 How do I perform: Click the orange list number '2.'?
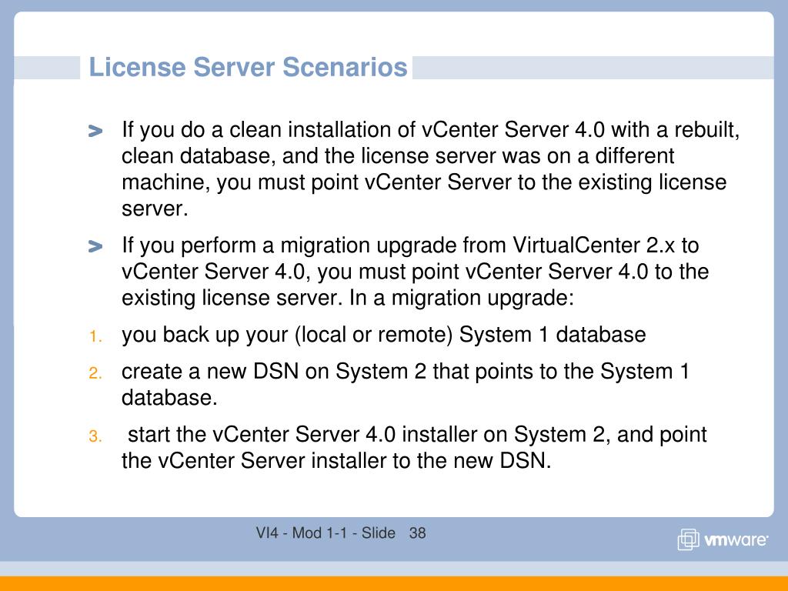95,373
